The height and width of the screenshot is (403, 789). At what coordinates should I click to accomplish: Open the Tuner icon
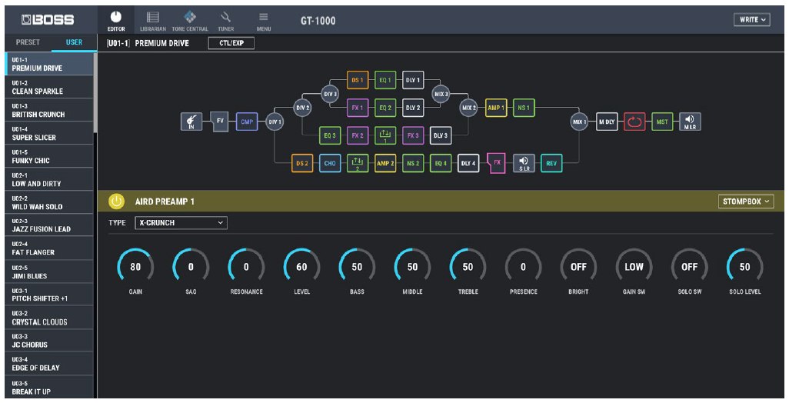(225, 21)
